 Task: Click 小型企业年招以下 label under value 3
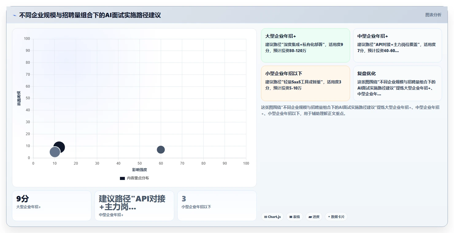point(196,207)
